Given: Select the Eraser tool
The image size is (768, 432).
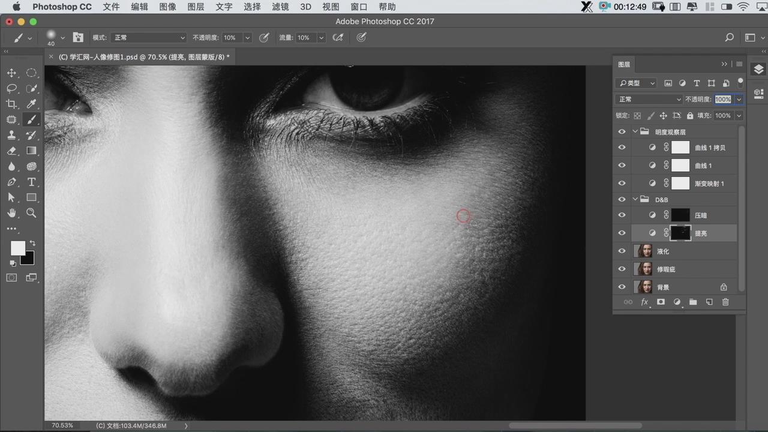Looking at the screenshot, I should 11,151.
